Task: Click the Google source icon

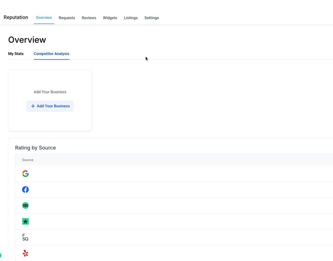Action: (x=25, y=174)
